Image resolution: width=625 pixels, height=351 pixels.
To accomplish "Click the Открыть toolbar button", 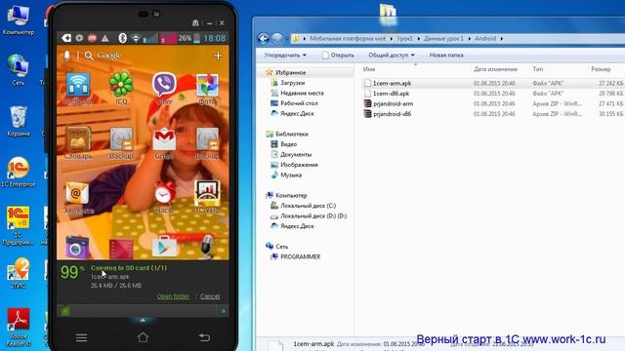I will pyautogui.click(x=338, y=55).
